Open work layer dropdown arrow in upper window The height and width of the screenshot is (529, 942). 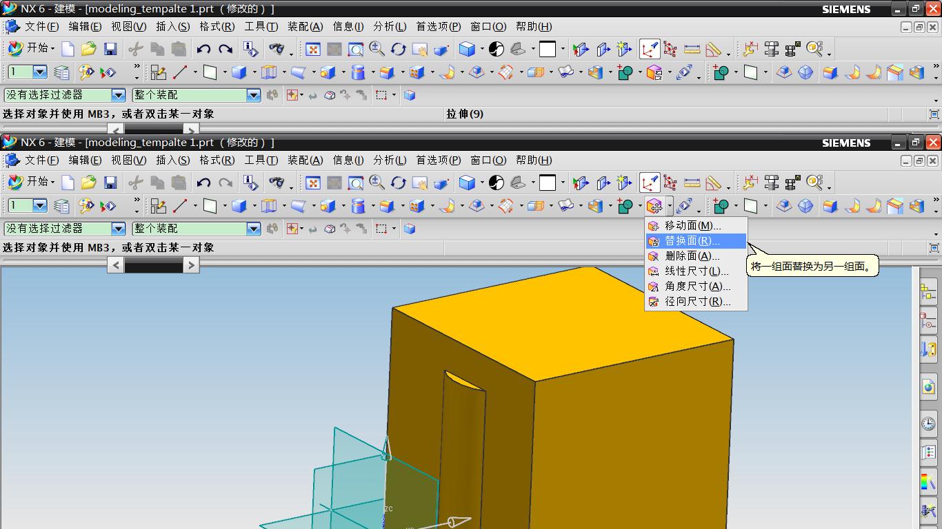click(39, 72)
